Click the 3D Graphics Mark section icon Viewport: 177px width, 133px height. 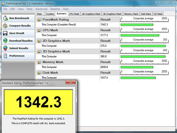click(40, 51)
